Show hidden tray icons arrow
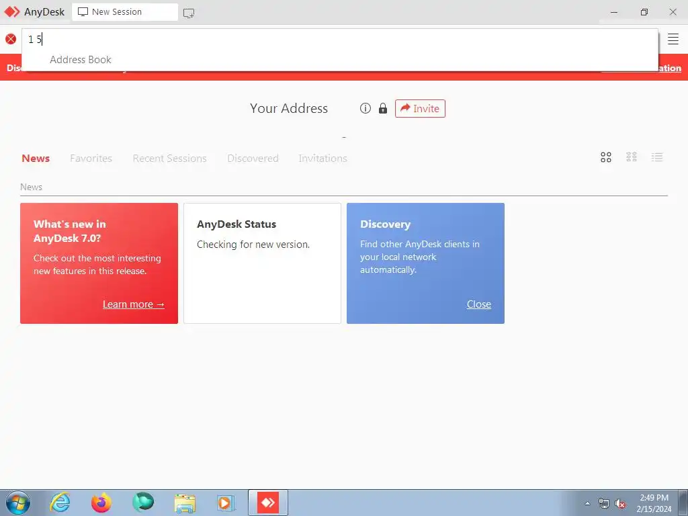 coord(587,503)
